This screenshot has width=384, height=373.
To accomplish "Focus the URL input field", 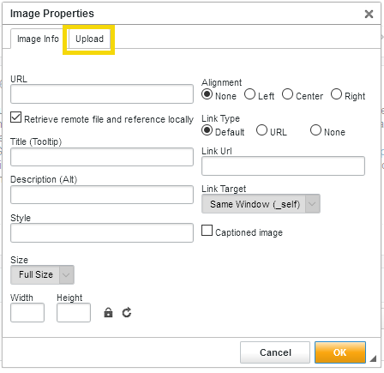I will 102,93.
